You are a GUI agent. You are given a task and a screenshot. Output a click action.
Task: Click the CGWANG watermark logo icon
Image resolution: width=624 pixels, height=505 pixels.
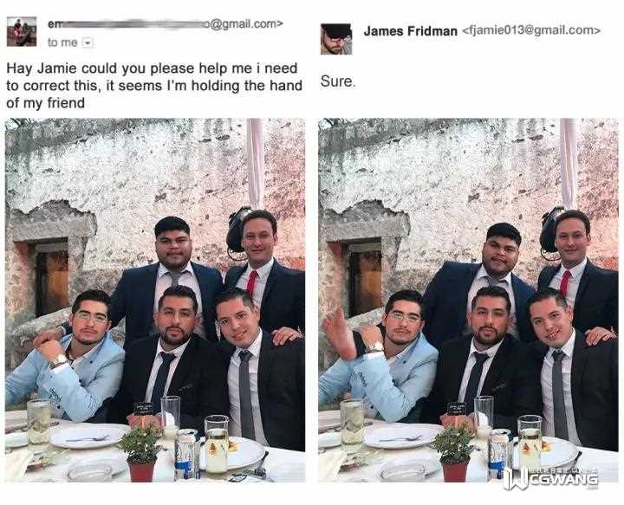pyautogui.click(x=515, y=478)
